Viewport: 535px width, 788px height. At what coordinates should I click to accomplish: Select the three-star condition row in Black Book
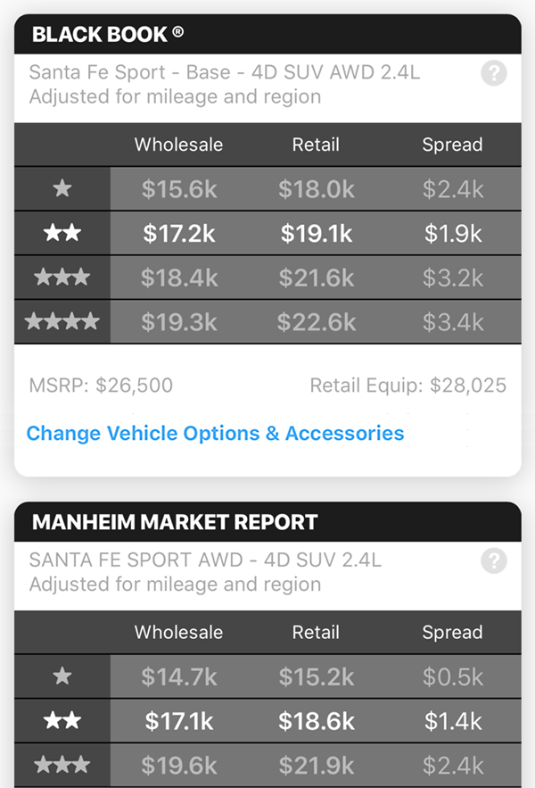pyautogui.click(x=62, y=278)
